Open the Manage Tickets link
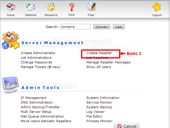Viewport: 170px width, 128px height. tap(40, 67)
